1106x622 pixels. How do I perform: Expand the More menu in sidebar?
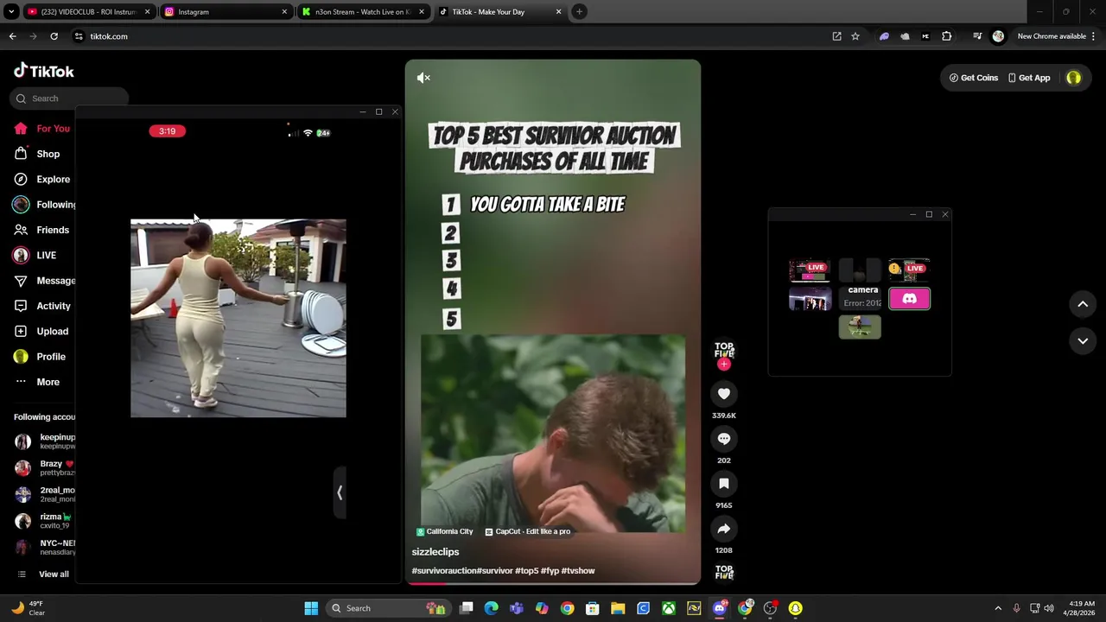(38, 382)
